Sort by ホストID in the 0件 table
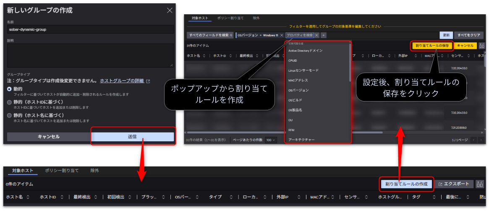The width and height of the screenshot is (489, 211). click(62, 197)
